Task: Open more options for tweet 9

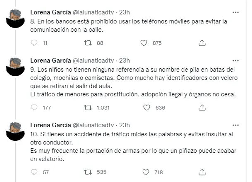Action: pyautogui.click(x=235, y=60)
